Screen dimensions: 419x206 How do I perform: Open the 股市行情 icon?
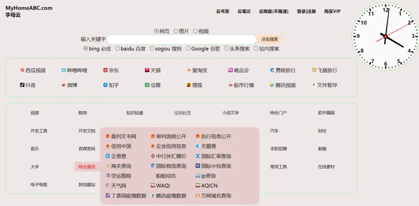(x=231, y=85)
